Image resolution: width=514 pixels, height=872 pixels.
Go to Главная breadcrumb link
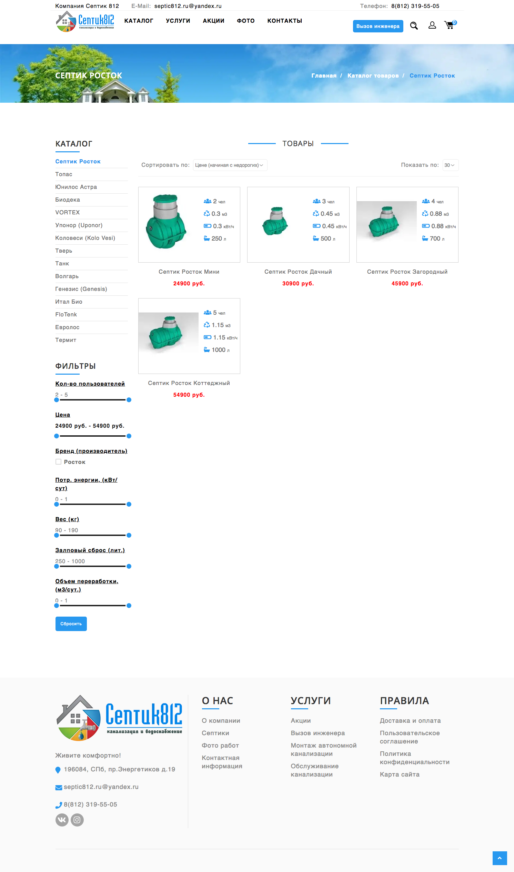(324, 75)
